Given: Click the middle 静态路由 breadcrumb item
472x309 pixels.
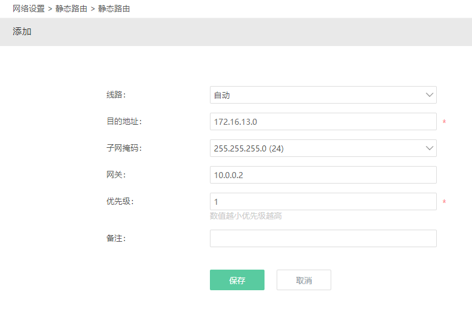Looking at the screenshot, I should 71,9.
